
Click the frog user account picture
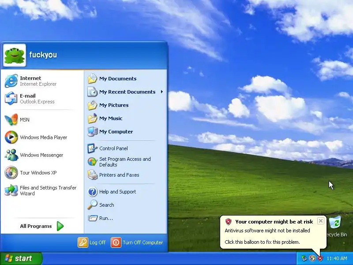tap(15, 55)
